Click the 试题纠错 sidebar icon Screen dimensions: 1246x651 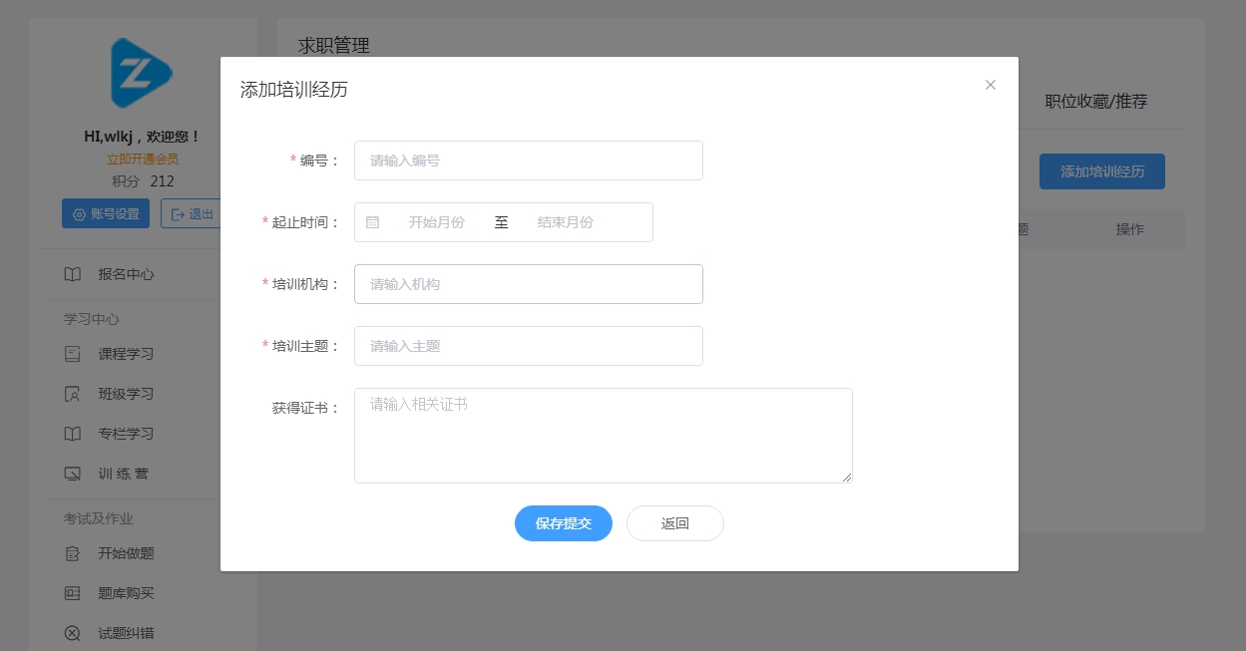click(x=73, y=633)
